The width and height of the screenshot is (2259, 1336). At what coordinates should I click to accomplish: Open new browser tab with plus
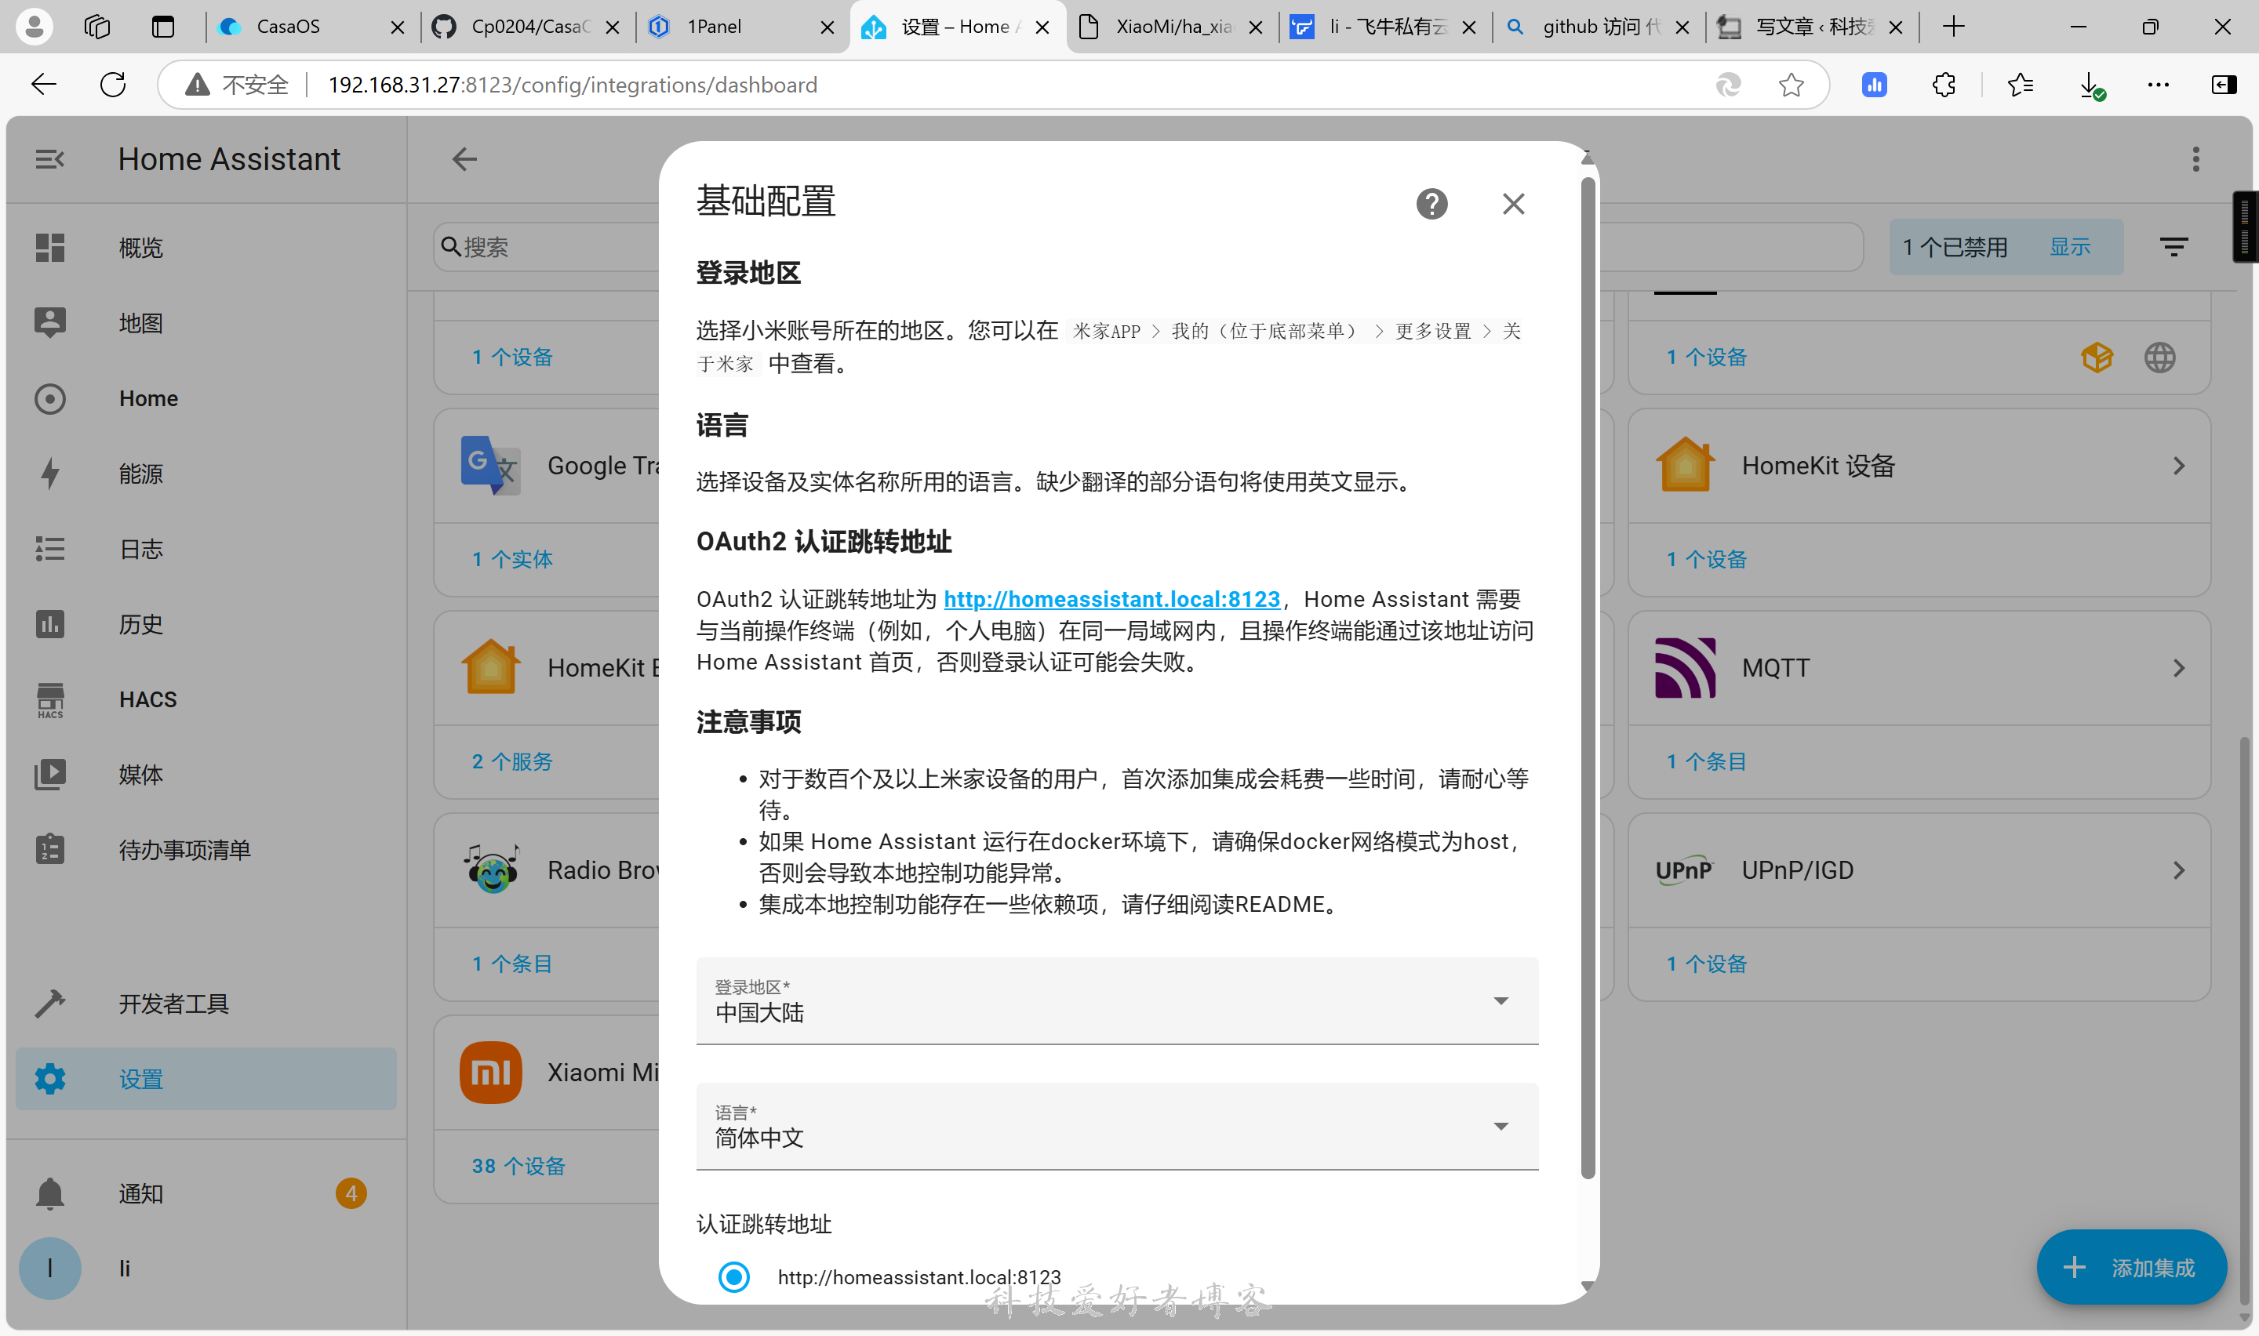(x=1954, y=27)
